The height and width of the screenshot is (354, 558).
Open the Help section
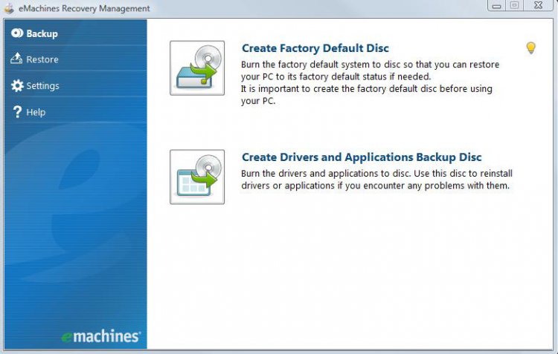[x=75, y=112]
